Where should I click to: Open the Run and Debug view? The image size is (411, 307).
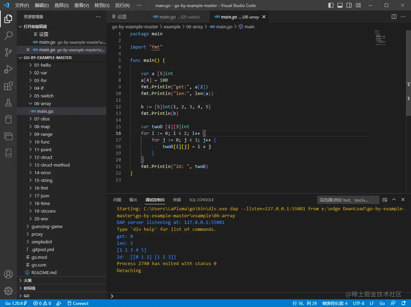[8, 69]
